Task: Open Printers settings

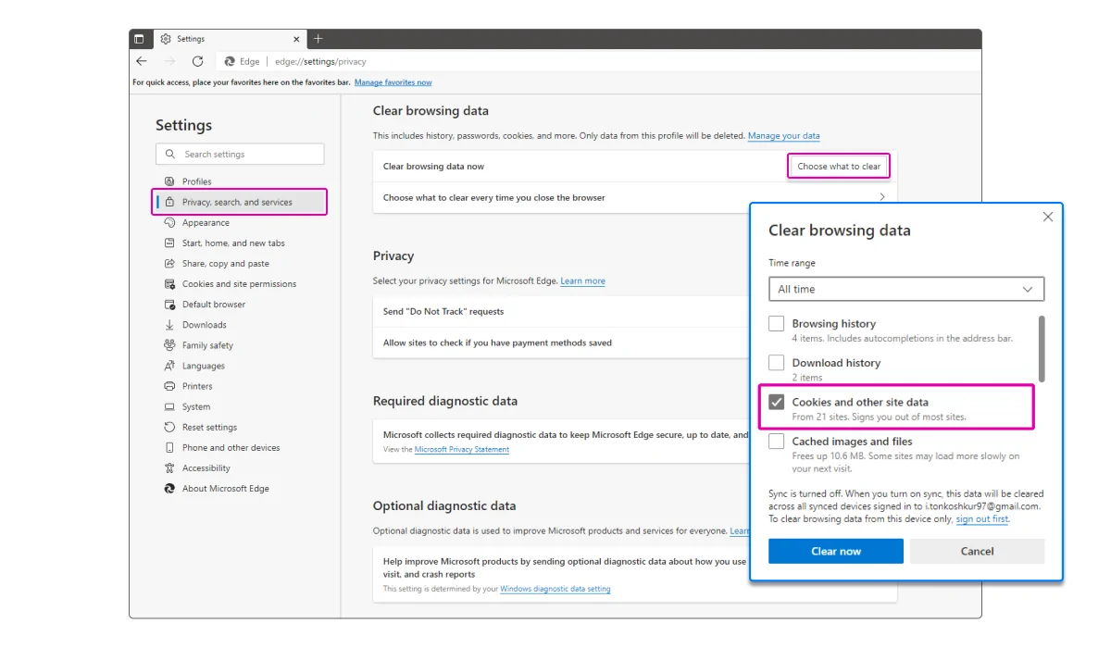Action: (x=197, y=386)
